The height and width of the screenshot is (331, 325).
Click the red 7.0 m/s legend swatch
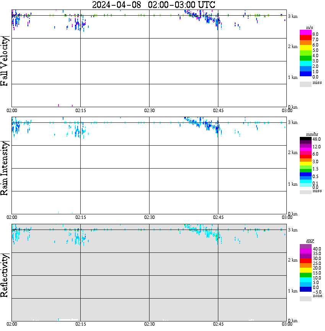[x=305, y=38]
